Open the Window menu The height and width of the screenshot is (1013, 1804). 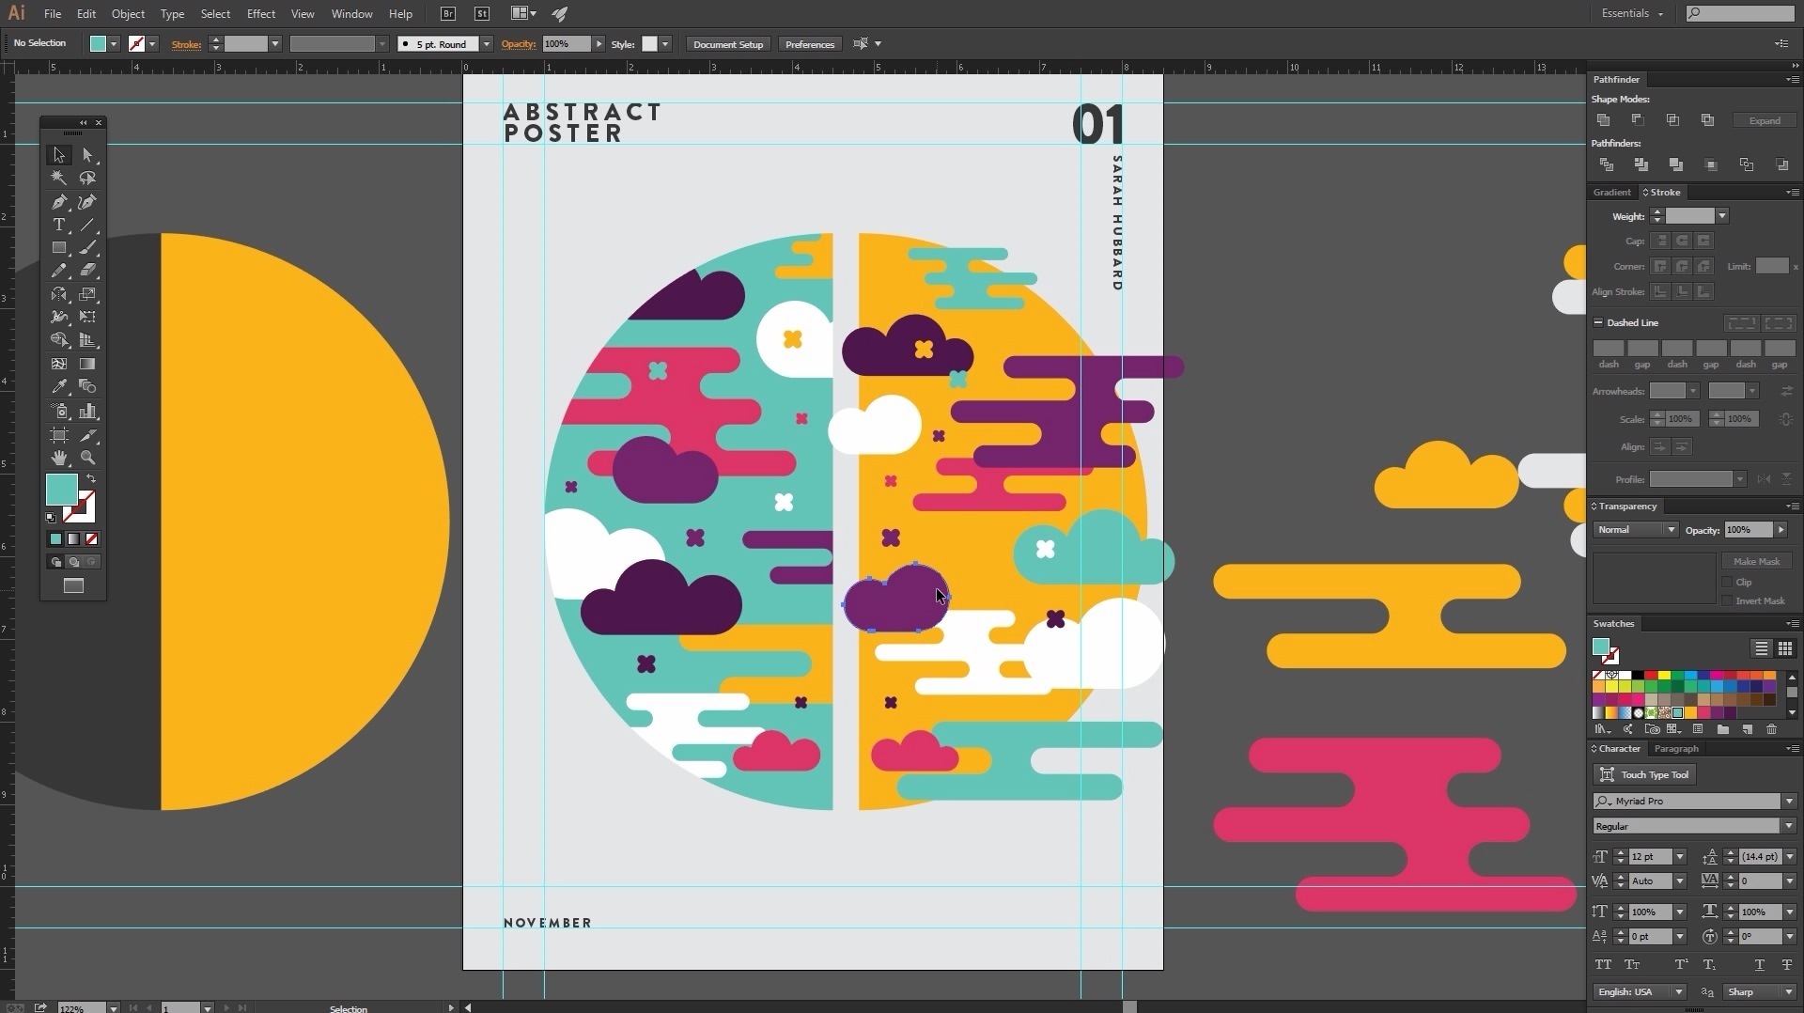pos(351,13)
